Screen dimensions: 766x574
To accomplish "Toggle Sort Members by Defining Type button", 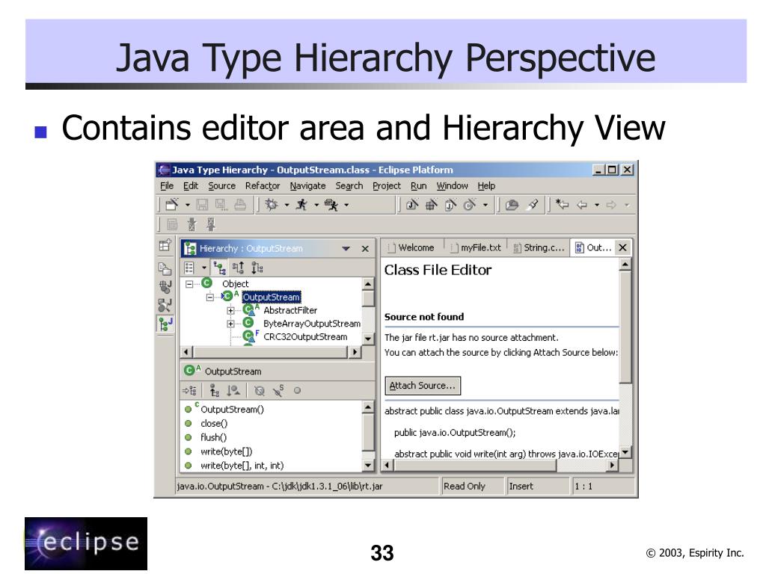I will coord(233,390).
